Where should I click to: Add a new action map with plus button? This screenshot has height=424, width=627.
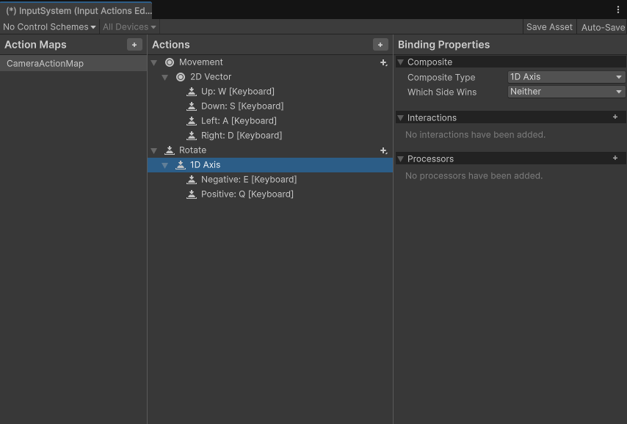pos(134,45)
